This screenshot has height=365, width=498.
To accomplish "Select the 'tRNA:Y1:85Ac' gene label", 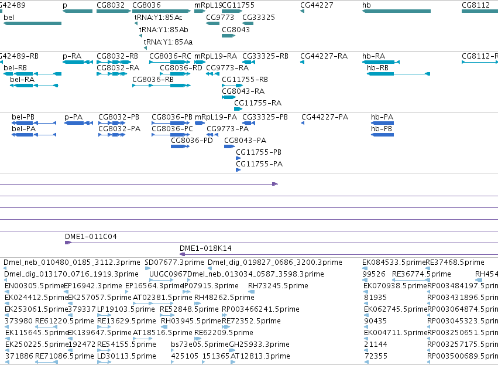I will click(158, 17).
